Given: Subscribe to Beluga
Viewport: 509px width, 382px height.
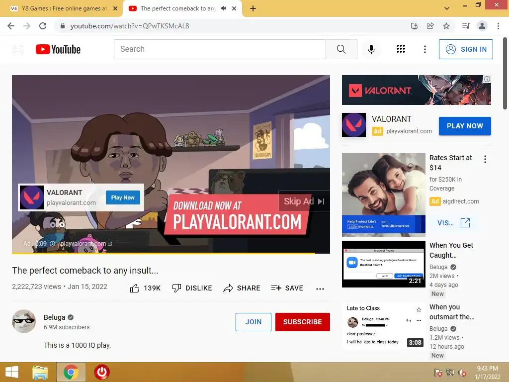Looking at the screenshot, I should 303,322.
